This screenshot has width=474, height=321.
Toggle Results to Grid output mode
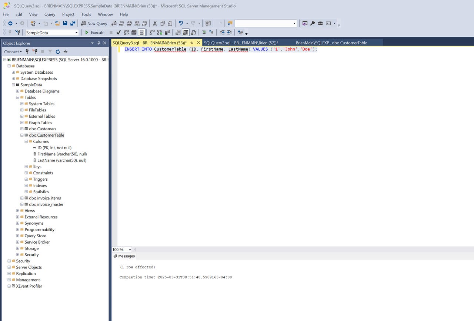186,33
